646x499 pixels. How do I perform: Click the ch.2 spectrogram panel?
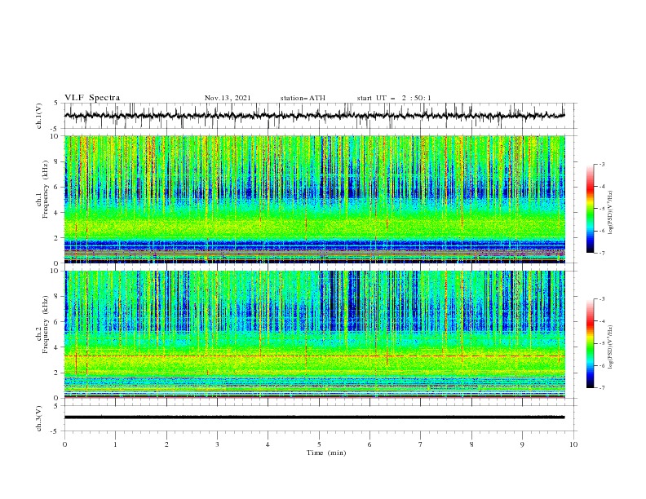[x=314, y=334]
